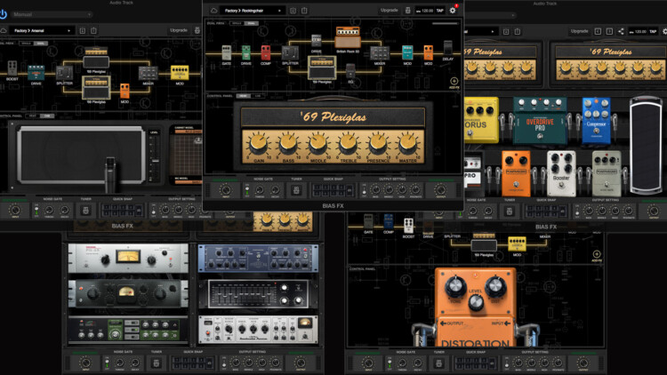The height and width of the screenshot is (375, 667).
Task: Click the Quick Snap grid in Rockingchair window
Action: point(333,190)
